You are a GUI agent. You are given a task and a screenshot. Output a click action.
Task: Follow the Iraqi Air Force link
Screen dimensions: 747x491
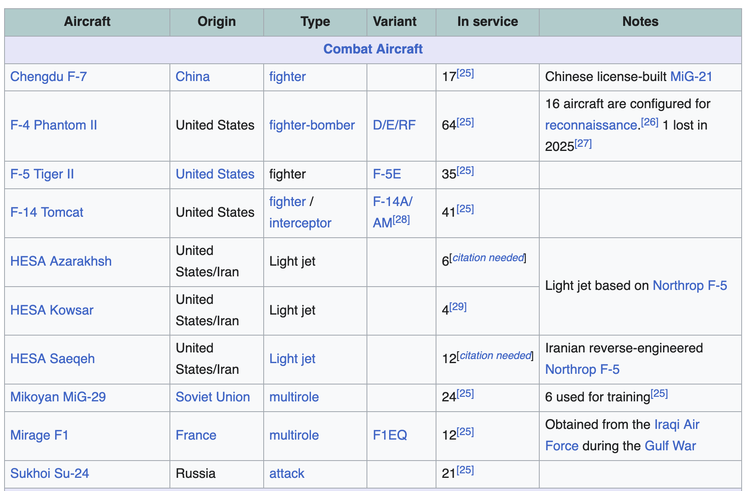point(677,424)
